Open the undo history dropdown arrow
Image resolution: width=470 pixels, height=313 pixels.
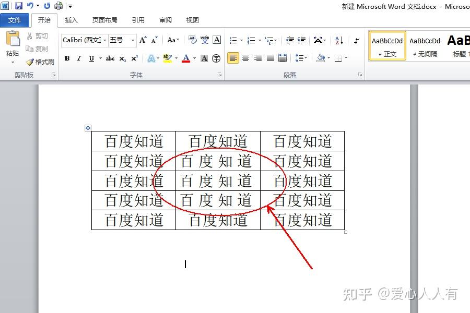pyautogui.click(x=38, y=5)
